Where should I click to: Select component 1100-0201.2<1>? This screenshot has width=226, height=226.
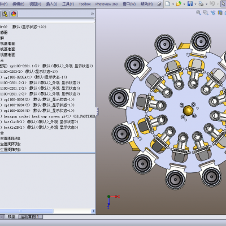coord(40,82)
